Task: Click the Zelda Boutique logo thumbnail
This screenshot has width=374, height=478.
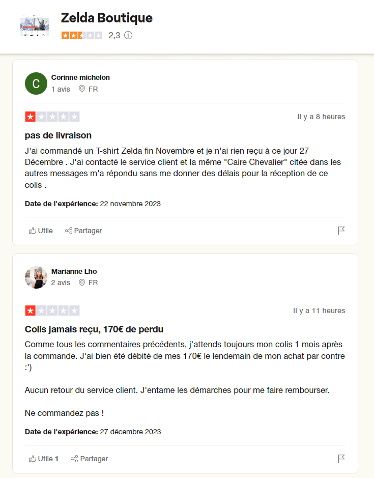Action: pyautogui.click(x=35, y=25)
